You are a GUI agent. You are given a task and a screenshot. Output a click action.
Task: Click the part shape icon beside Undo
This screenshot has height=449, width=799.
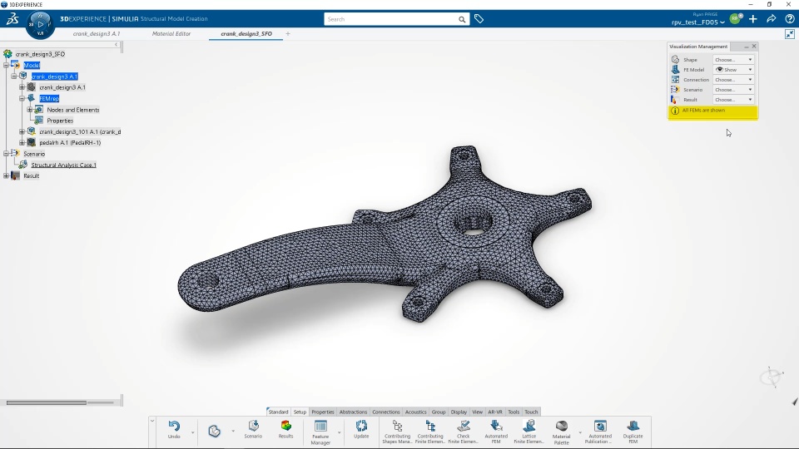[x=215, y=432]
